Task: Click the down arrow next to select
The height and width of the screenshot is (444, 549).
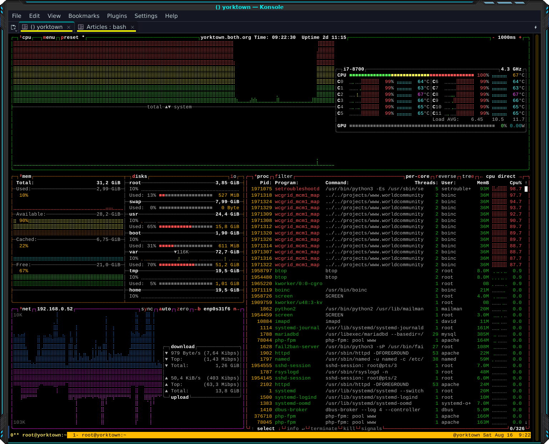Action: (x=279, y=429)
